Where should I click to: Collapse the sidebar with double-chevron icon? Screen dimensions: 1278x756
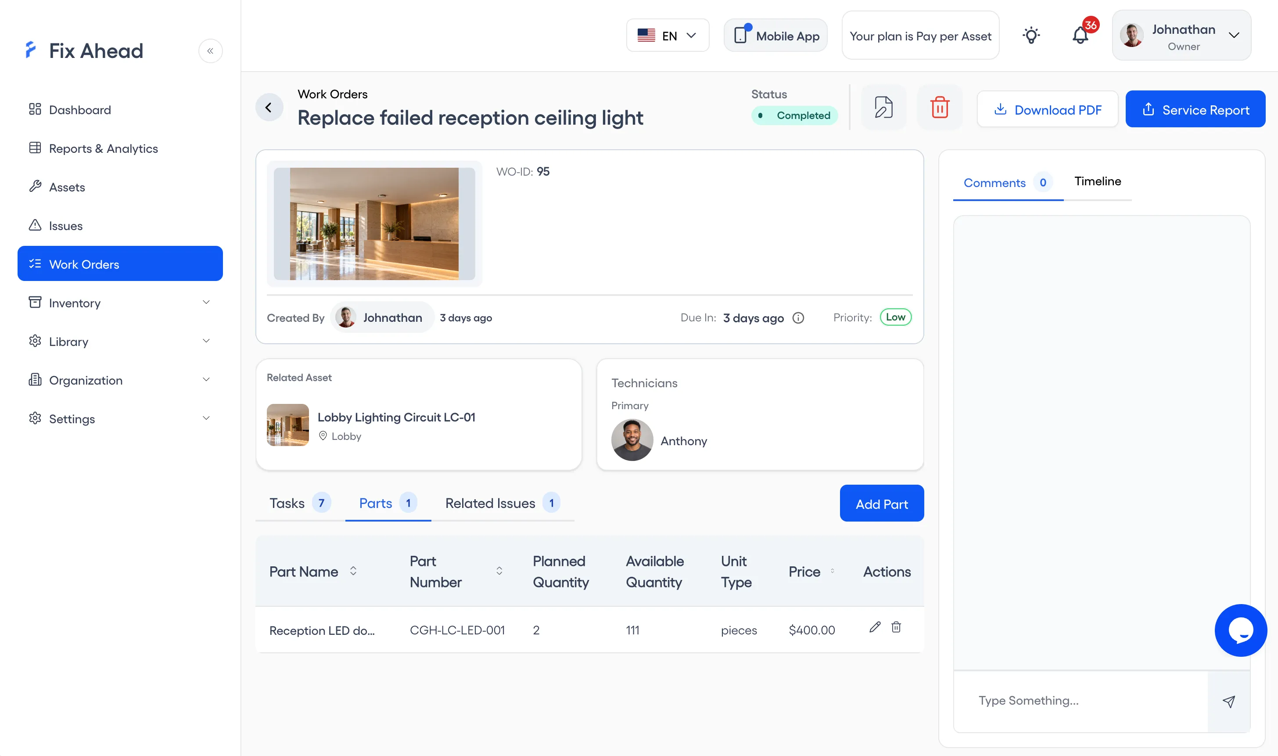click(x=210, y=51)
